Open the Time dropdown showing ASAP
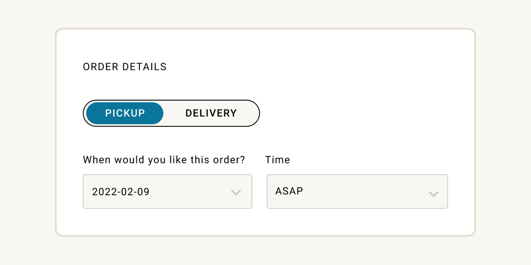The height and width of the screenshot is (265, 531). [x=357, y=192]
